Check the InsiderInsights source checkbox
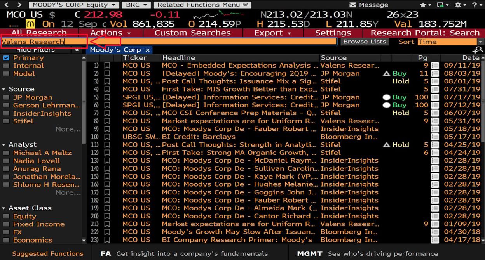 tap(6, 113)
